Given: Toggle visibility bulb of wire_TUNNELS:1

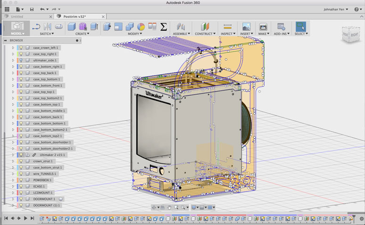Looking at the screenshot, I should (x=21, y=174).
